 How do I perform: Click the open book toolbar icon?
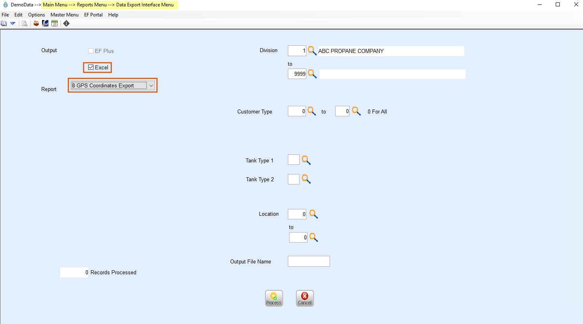point(4,24)
